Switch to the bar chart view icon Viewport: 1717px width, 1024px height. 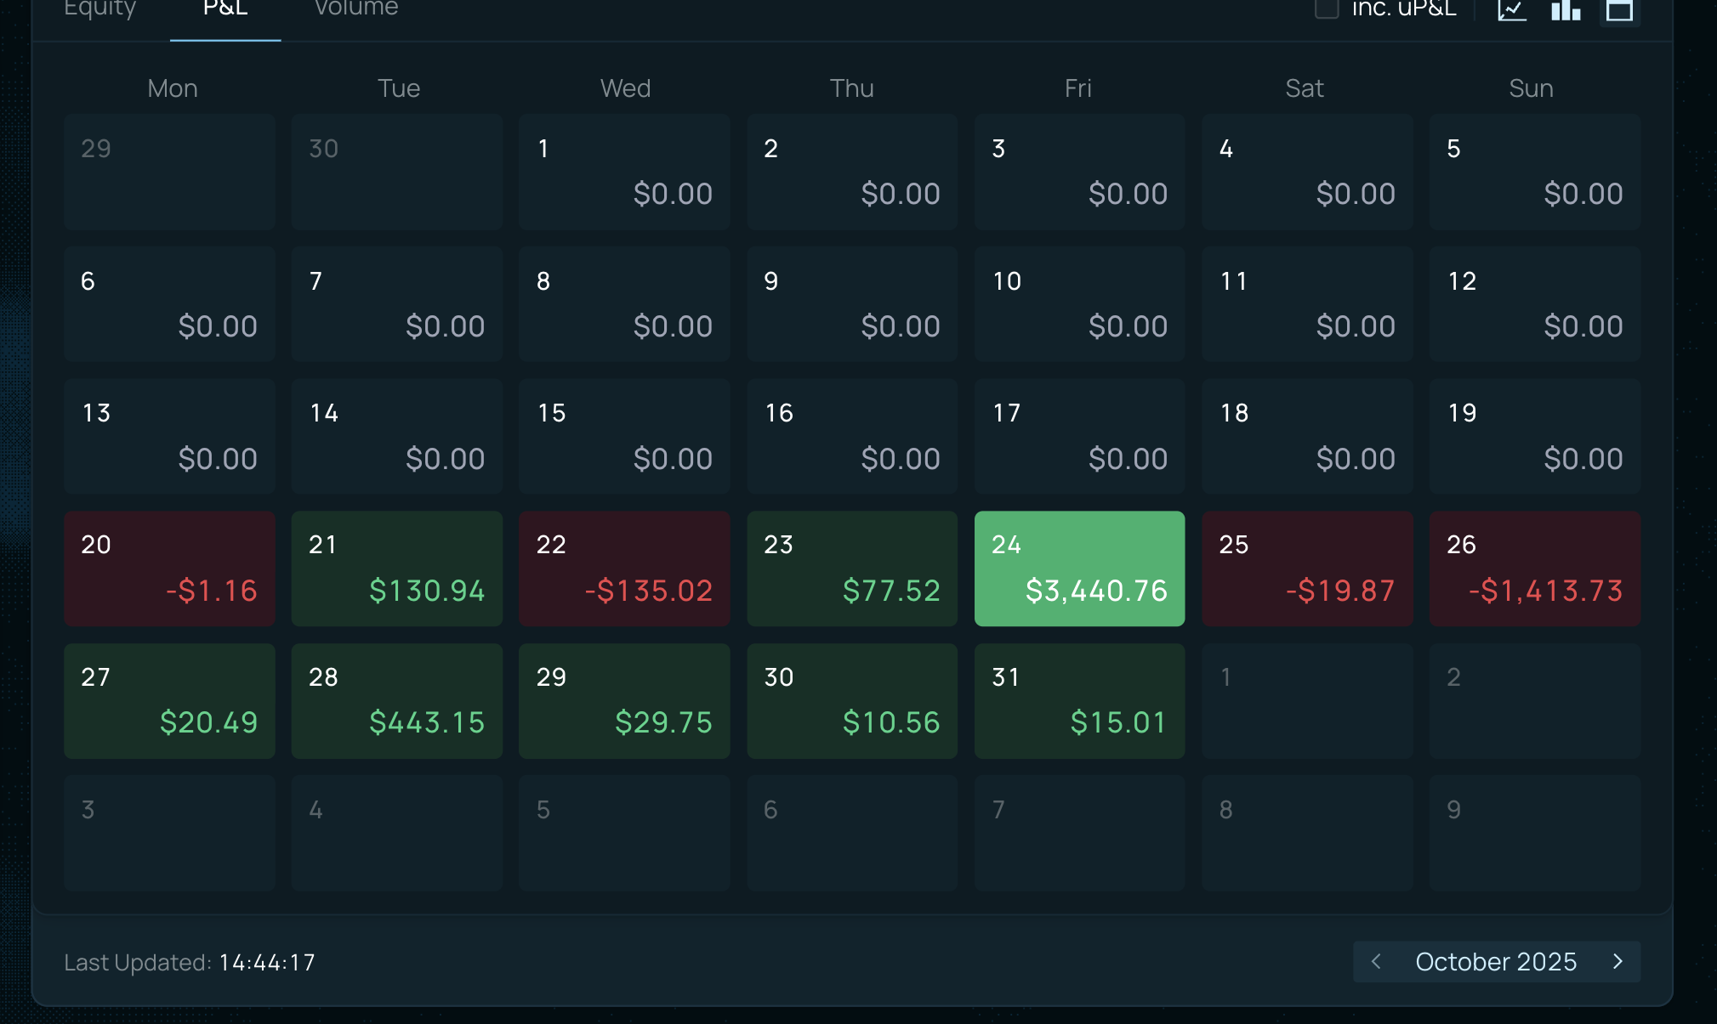point(1566,10)
